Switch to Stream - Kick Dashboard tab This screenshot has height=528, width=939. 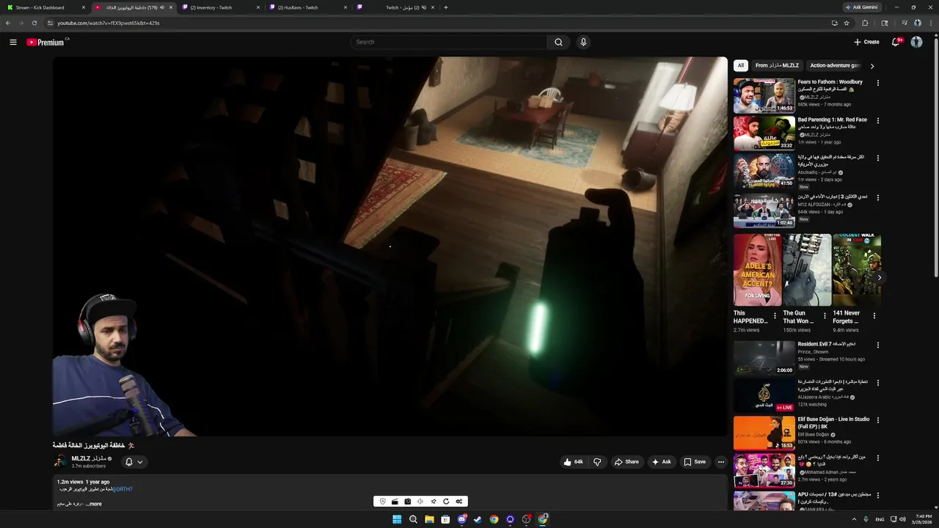click(44, 7)
